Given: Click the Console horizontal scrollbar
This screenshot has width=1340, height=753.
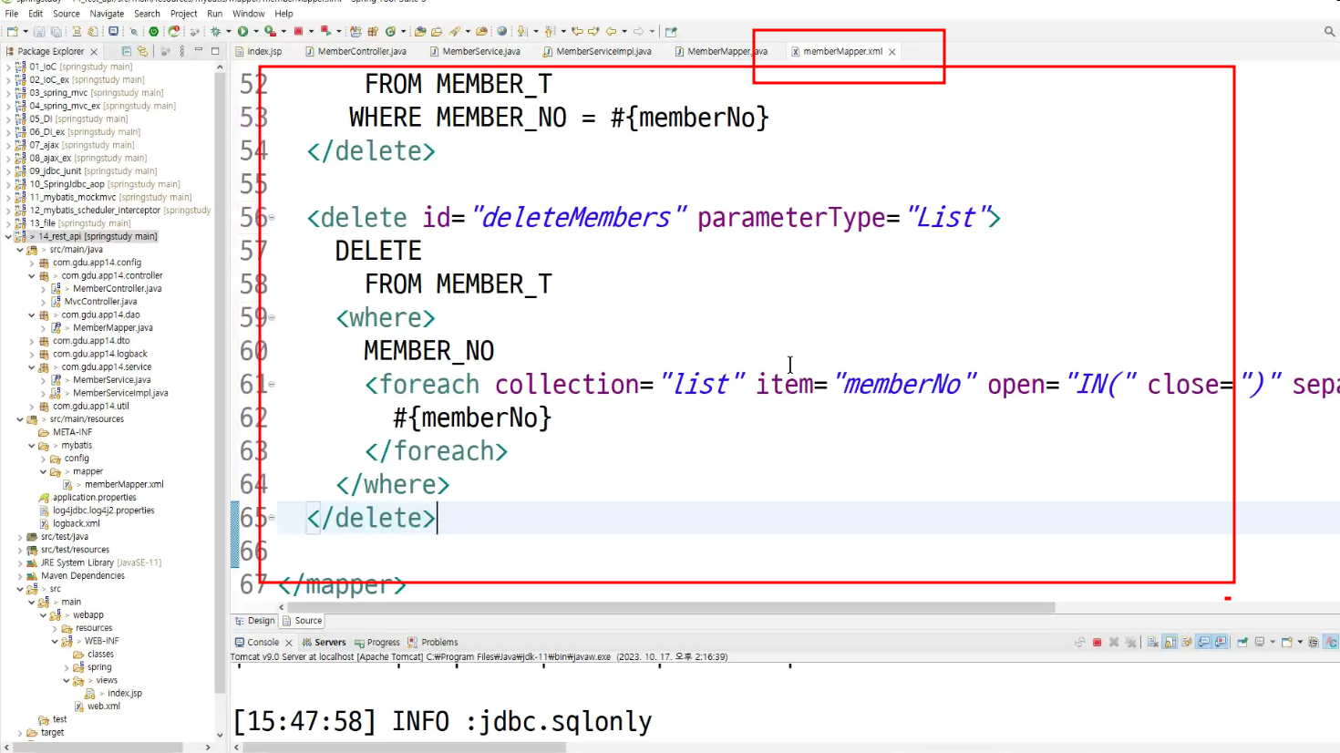Looking at the screenshot, I should coord(405,748).
